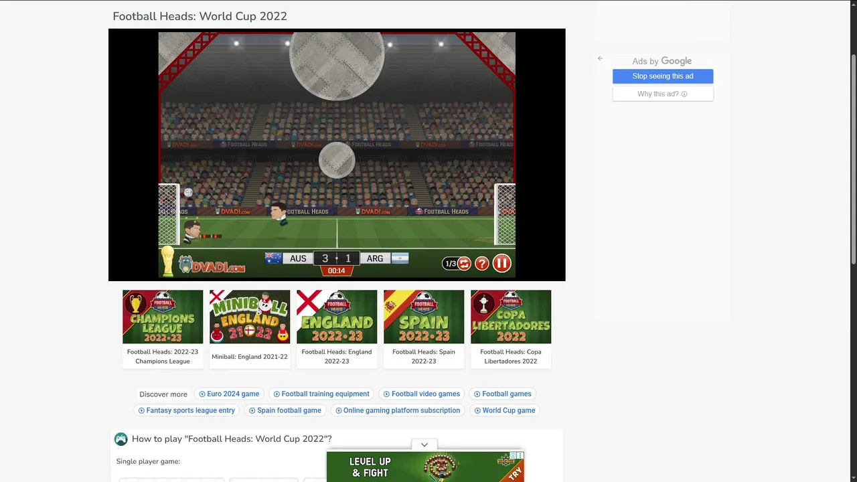Viewport: 857px width, 482px height.
Task: Click the DVADI.com logo in game footer
Action: click(x=212, y=264)
